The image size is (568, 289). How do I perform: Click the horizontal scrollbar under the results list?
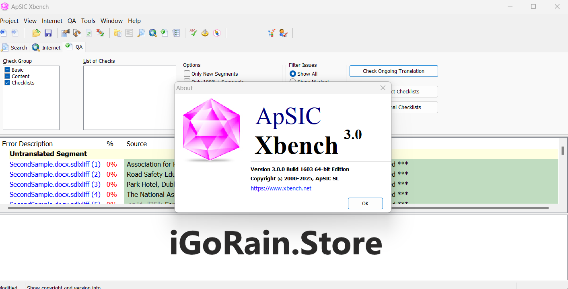278,208
